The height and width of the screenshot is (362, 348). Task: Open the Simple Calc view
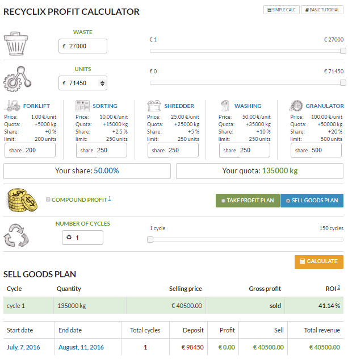point(281,10)
